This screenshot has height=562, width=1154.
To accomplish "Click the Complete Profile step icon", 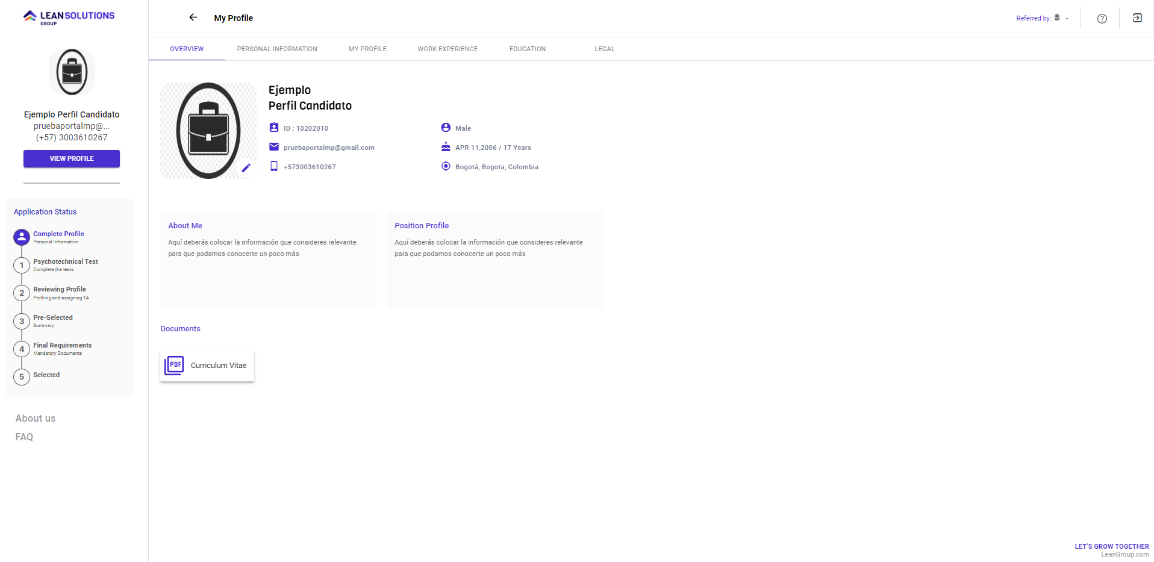I will (x=22, y=237).
